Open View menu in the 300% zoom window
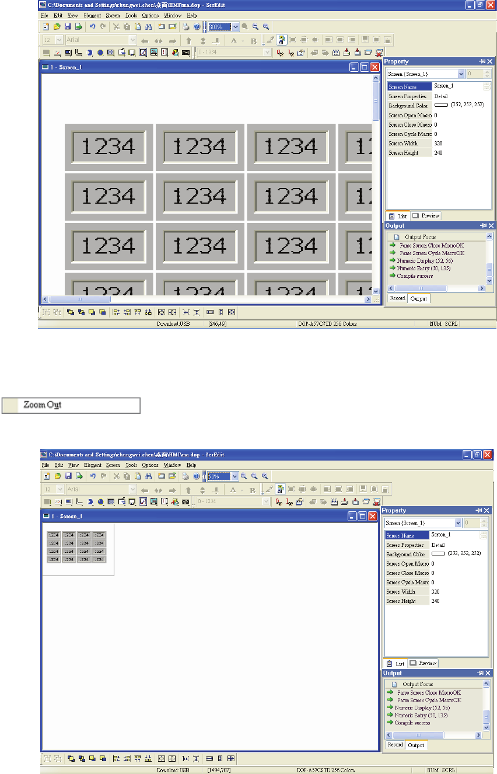Image resolution: width=497 pixels, height=774 pixels. pyautogui.click(x=73, y=15)
